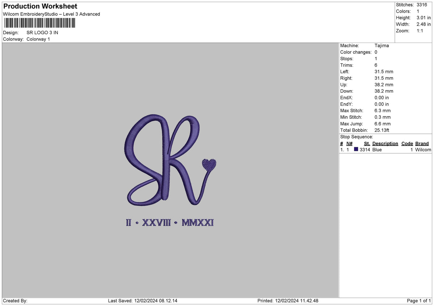Select the Production Worksheet title
Screen dimensions: 434x306
pyautogui.click(x=39, y=6)
